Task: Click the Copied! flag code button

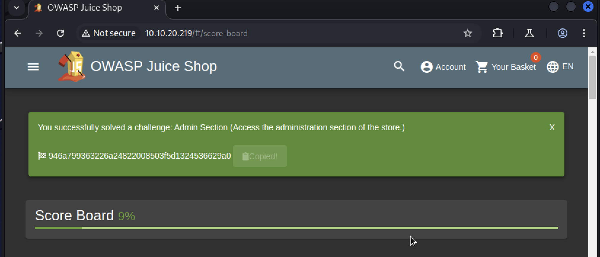Action: (260, 156)
